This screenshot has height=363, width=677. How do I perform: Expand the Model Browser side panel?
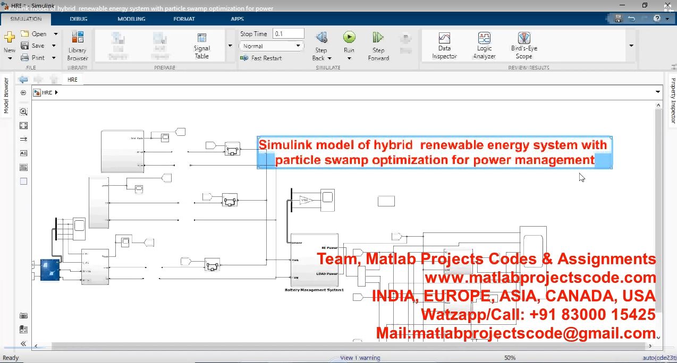6,96
